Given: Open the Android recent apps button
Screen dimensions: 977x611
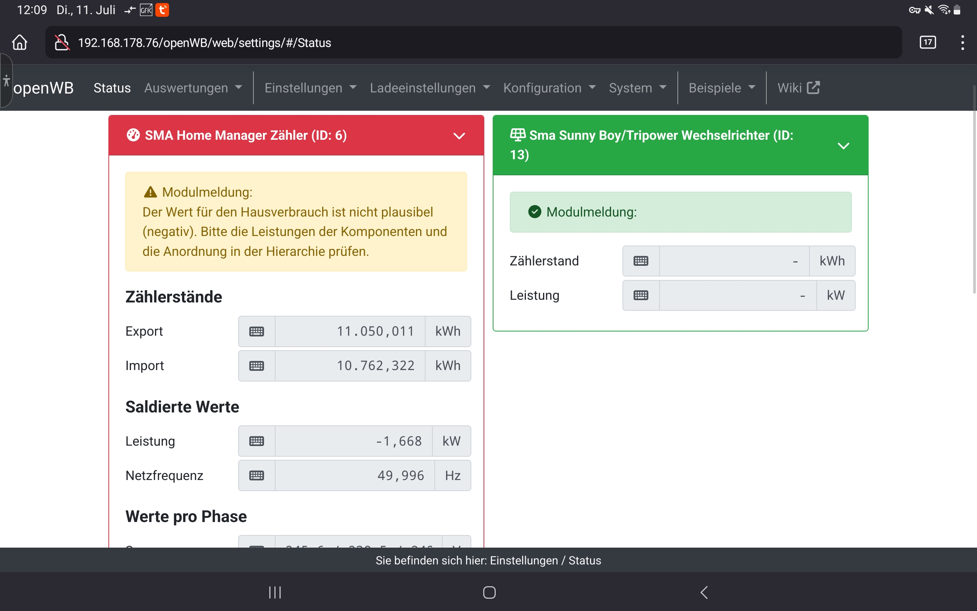Looking at the screenshot, I should pyautogui.click(x=275, y=592).
